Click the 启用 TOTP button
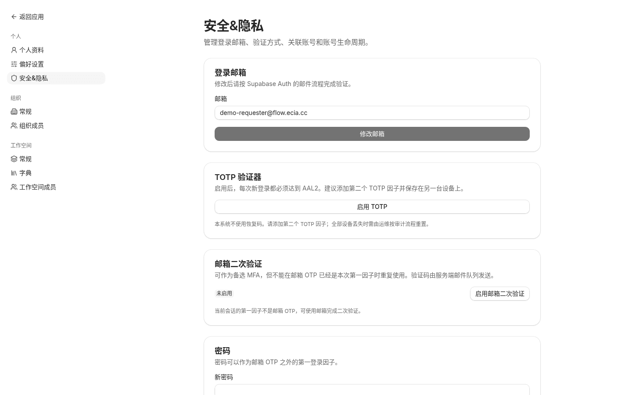 (372, 207)
